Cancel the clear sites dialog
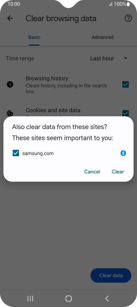The width and height of the screenshot is (137, 307). coord(92,172)
